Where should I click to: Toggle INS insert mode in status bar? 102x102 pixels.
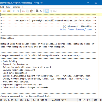89,100
